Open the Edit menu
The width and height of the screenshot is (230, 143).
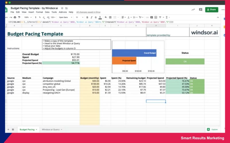pos(18,12)
